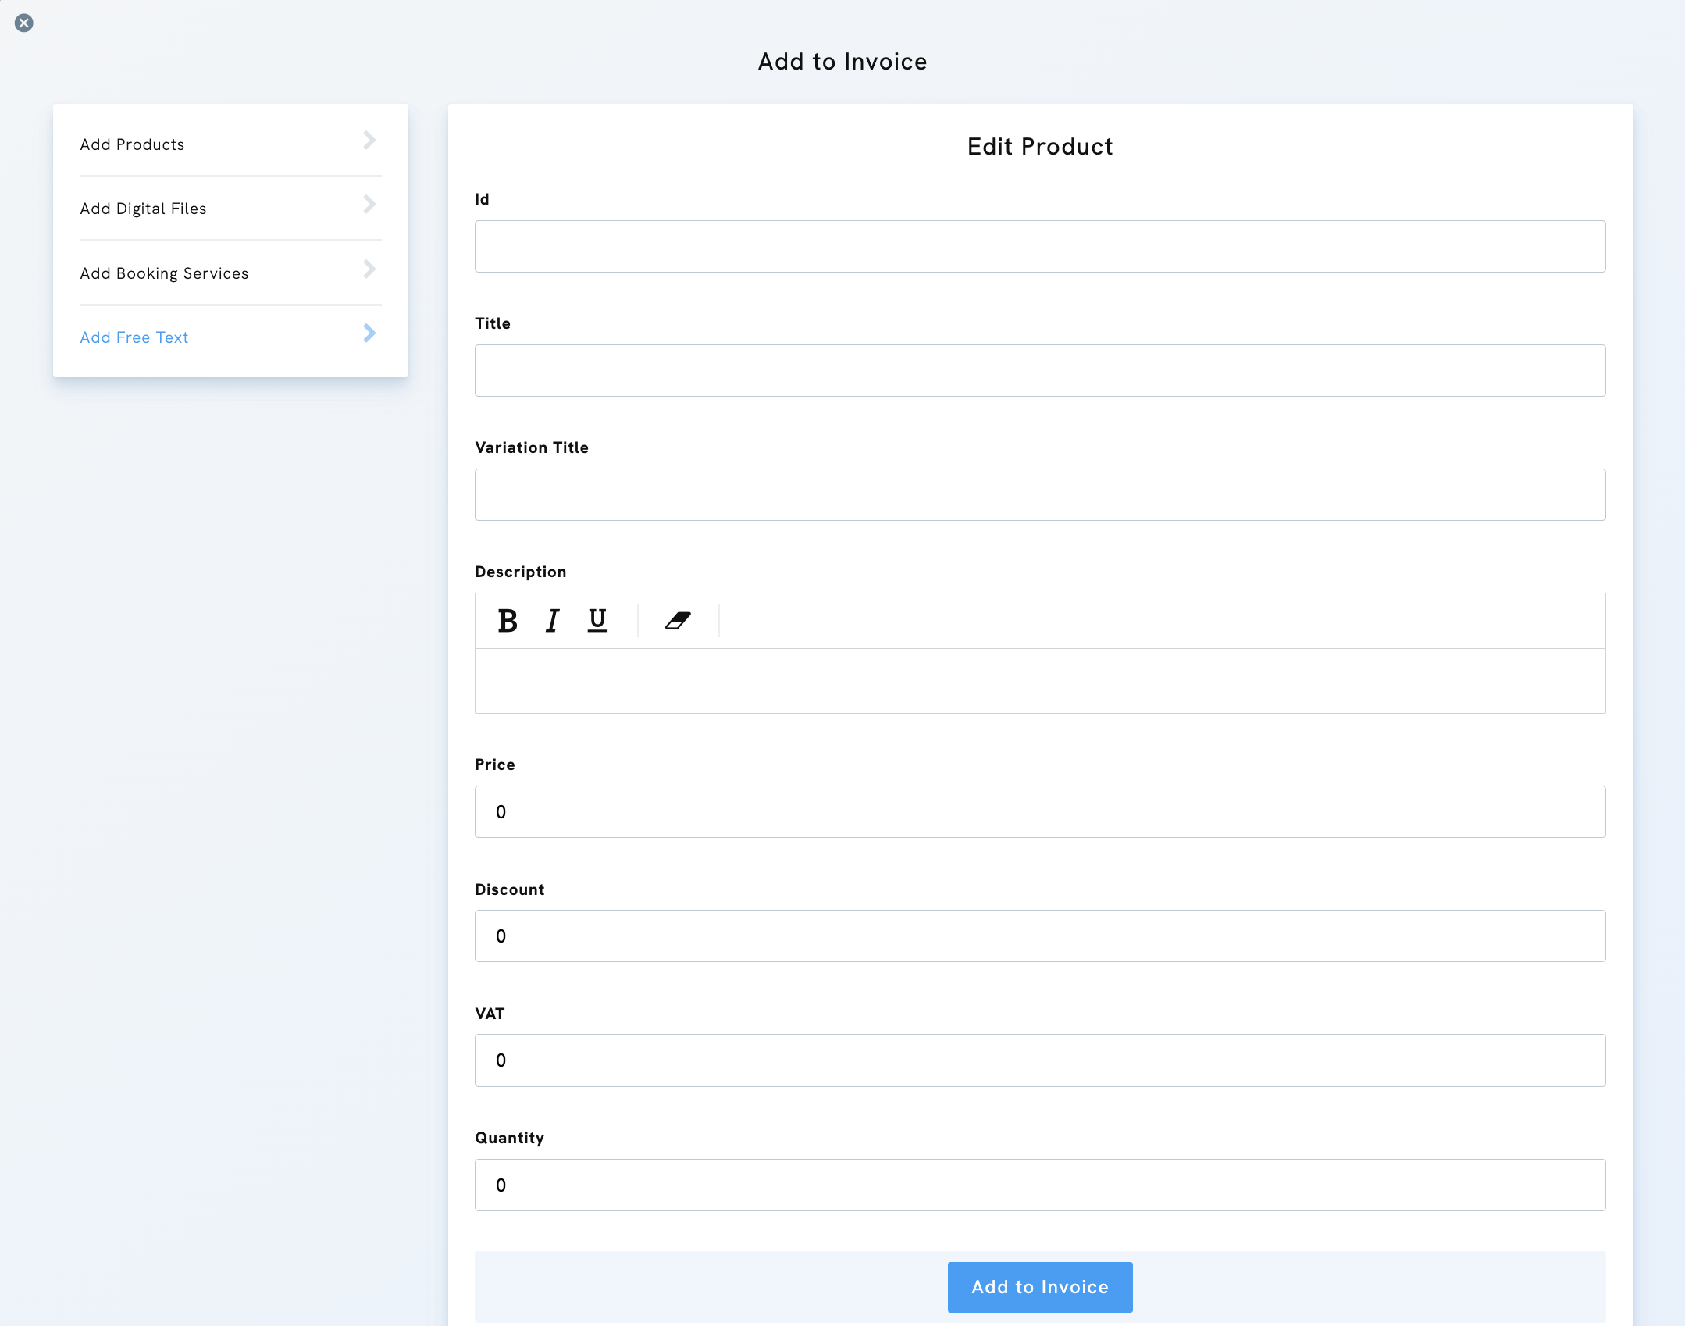Screen dimensions: 1685x1326
Task: Expand the Add Products section chevron
Action: click(369, 141)
